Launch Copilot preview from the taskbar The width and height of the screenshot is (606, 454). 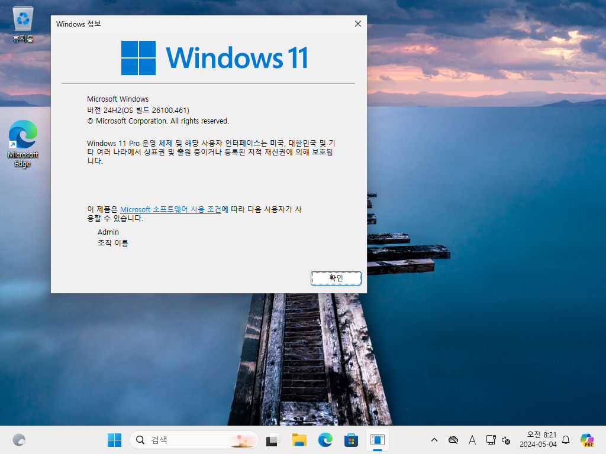tap(587, 440)
